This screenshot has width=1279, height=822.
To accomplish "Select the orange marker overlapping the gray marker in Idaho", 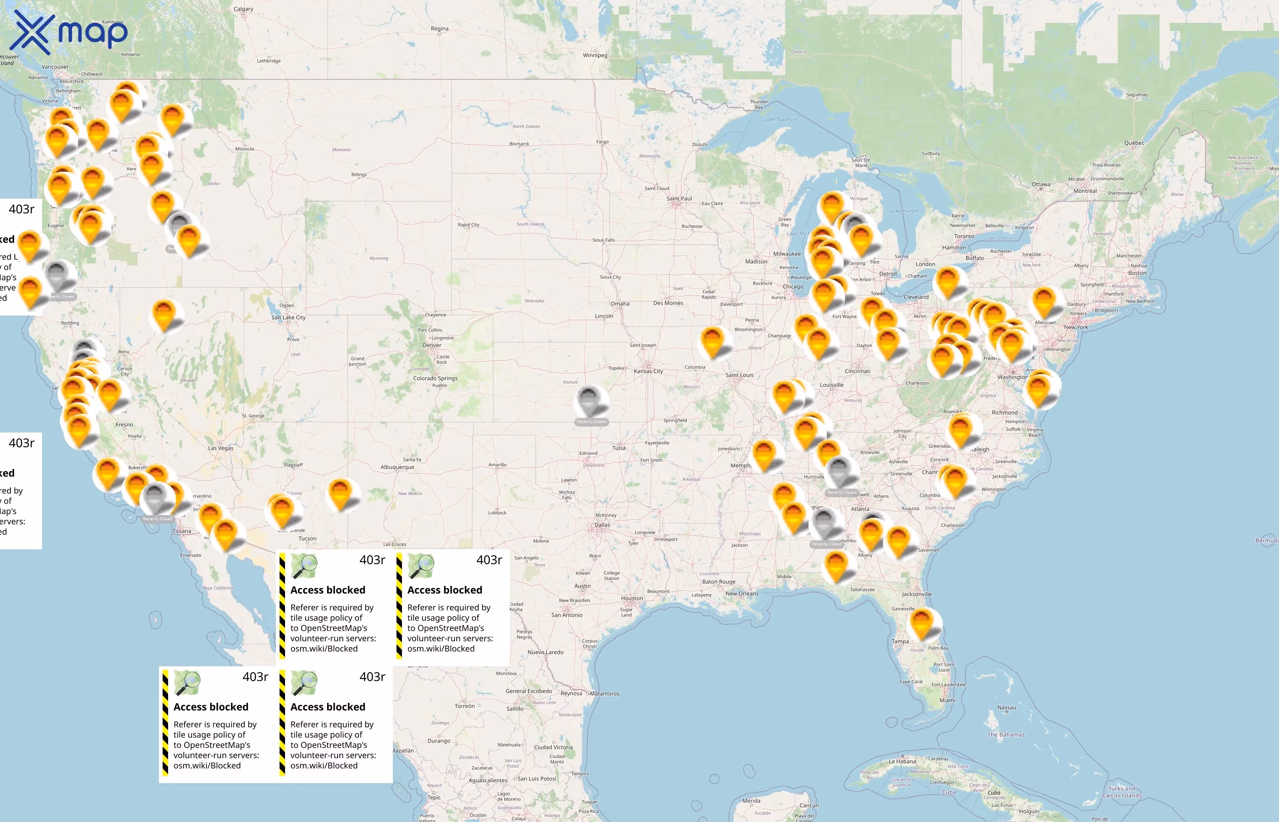I will 189,241.
